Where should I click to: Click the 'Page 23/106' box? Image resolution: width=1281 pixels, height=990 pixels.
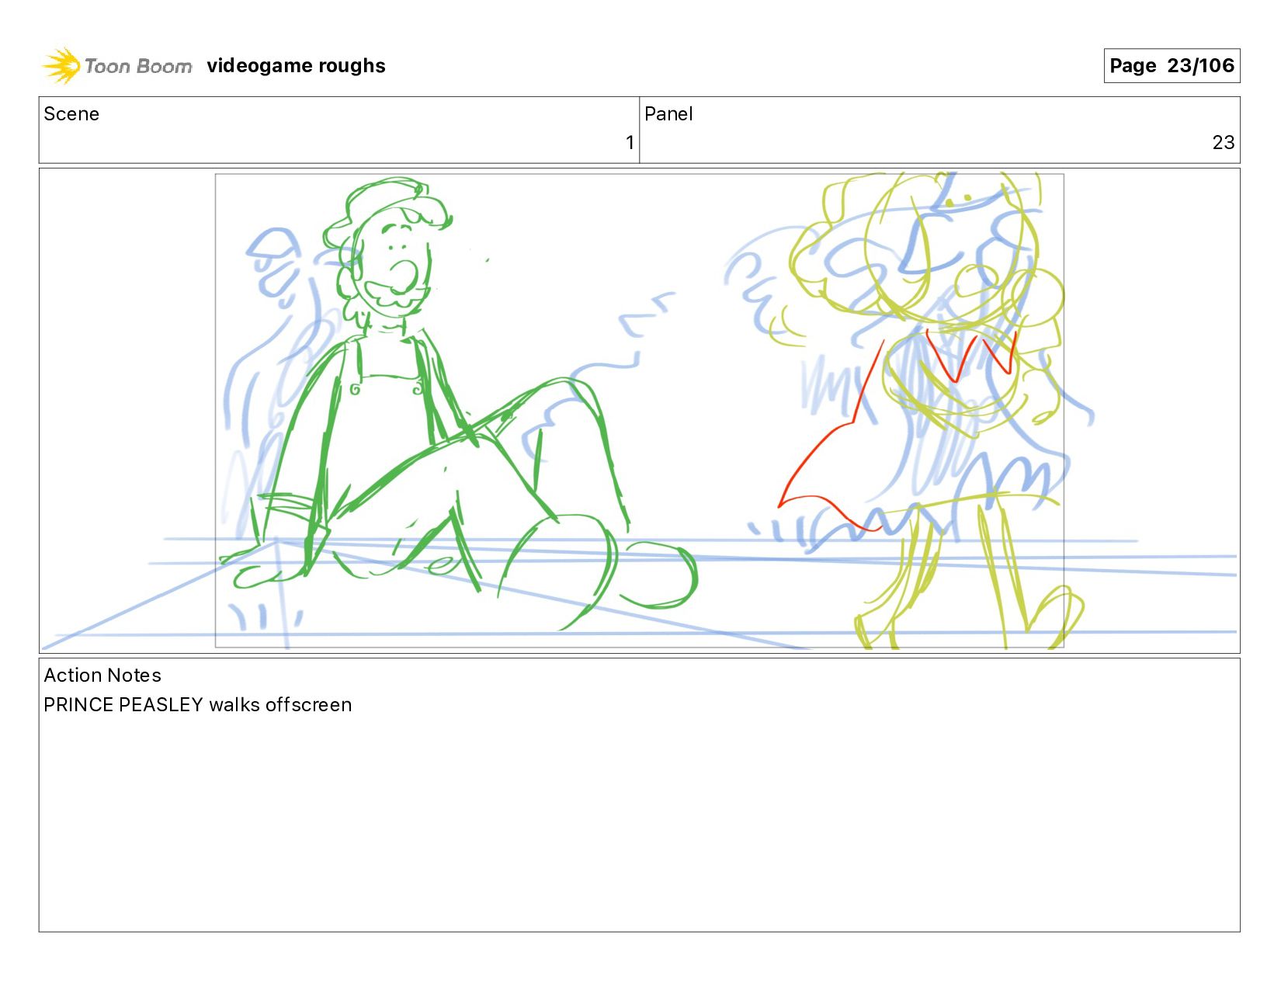(1172, 65)
